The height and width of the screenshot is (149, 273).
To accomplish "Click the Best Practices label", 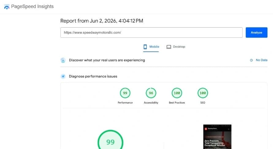I will [x=177, y=102].
